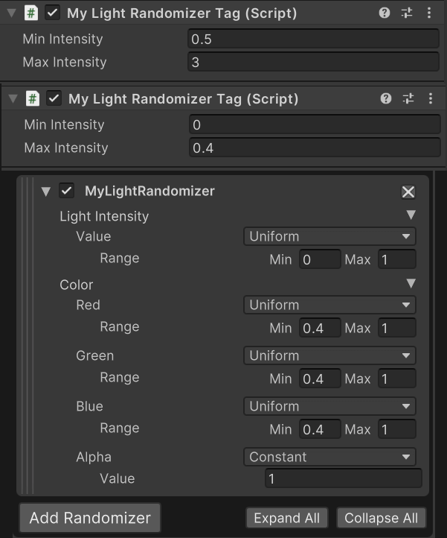Click the Add Randomizer button
447x538 pixels.
[90, 518]
